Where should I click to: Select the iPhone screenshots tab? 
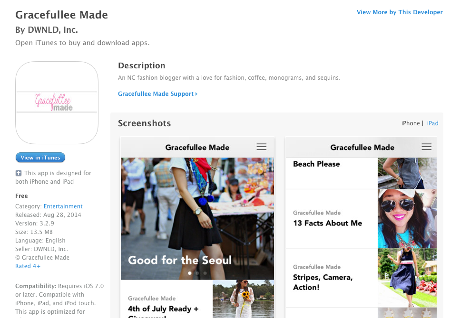click(411, 123)
